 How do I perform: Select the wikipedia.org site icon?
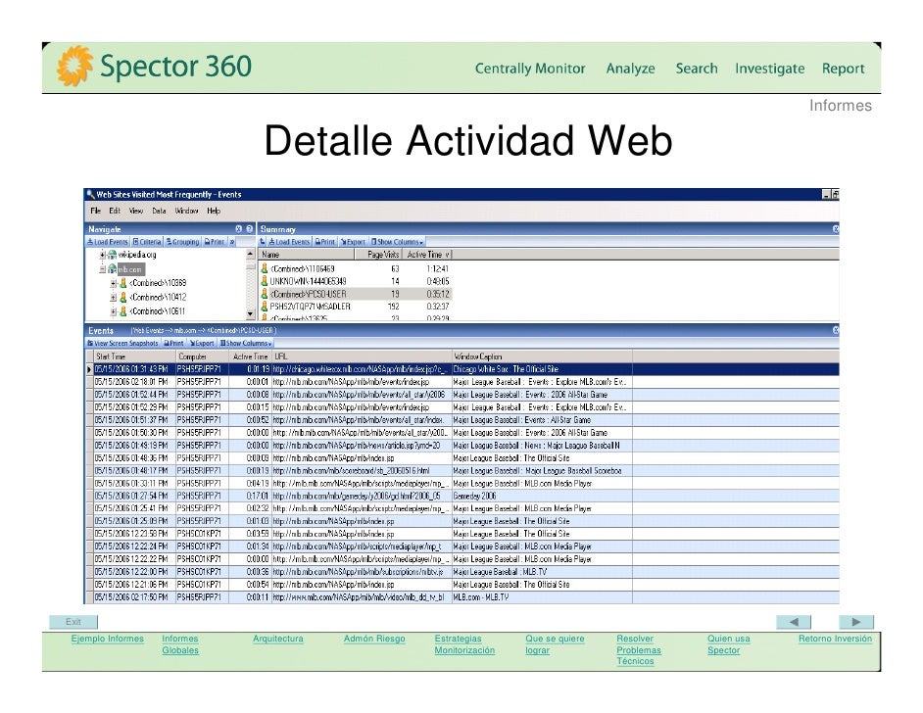[112, 255]
